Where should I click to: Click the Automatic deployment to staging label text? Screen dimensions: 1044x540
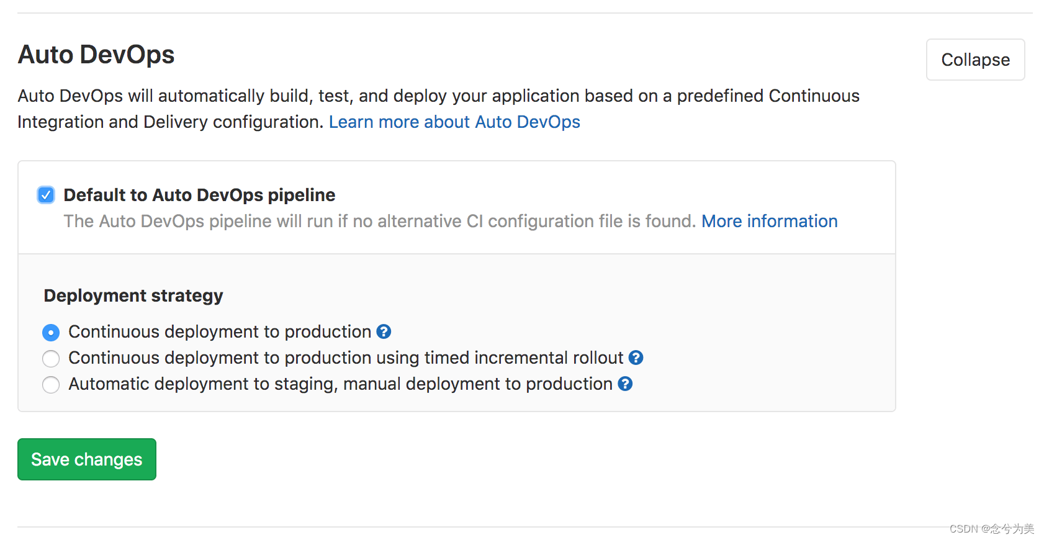coord(341,384)
